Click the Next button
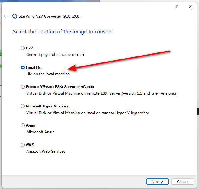 (157, 181)
